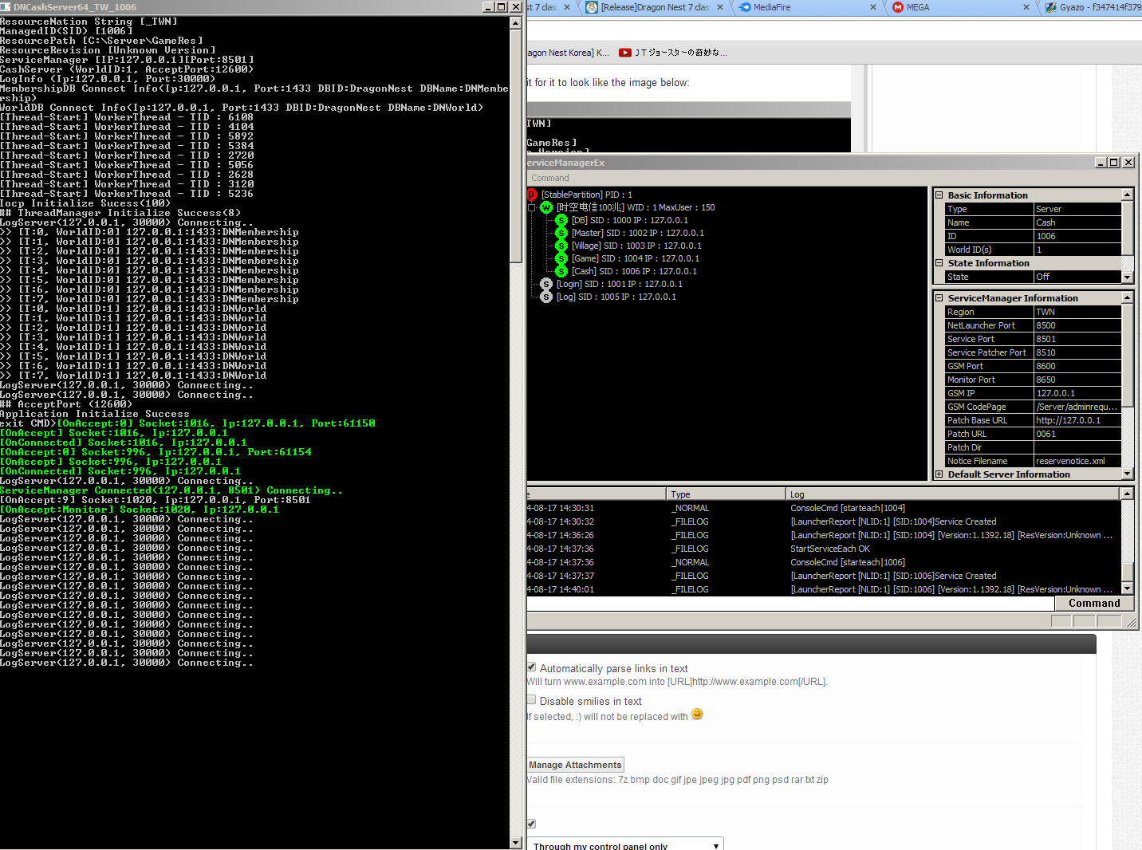
Task: Collapse the world node in the service tree
Action: click(x=532, y=207)
